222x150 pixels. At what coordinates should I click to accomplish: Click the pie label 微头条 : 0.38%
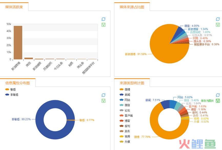tap(202, 41)
